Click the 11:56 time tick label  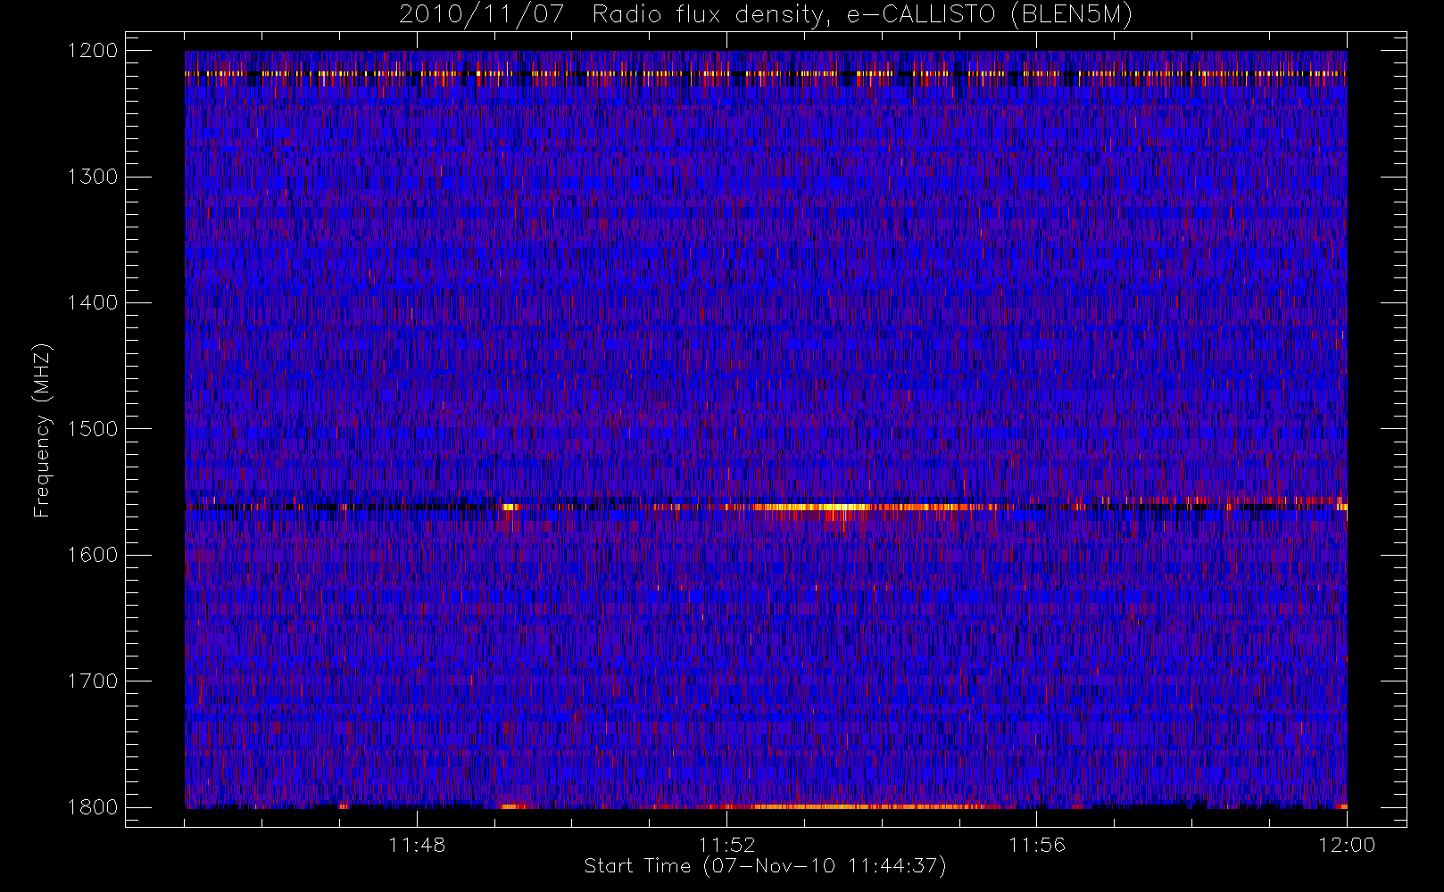pos(1036,845)
